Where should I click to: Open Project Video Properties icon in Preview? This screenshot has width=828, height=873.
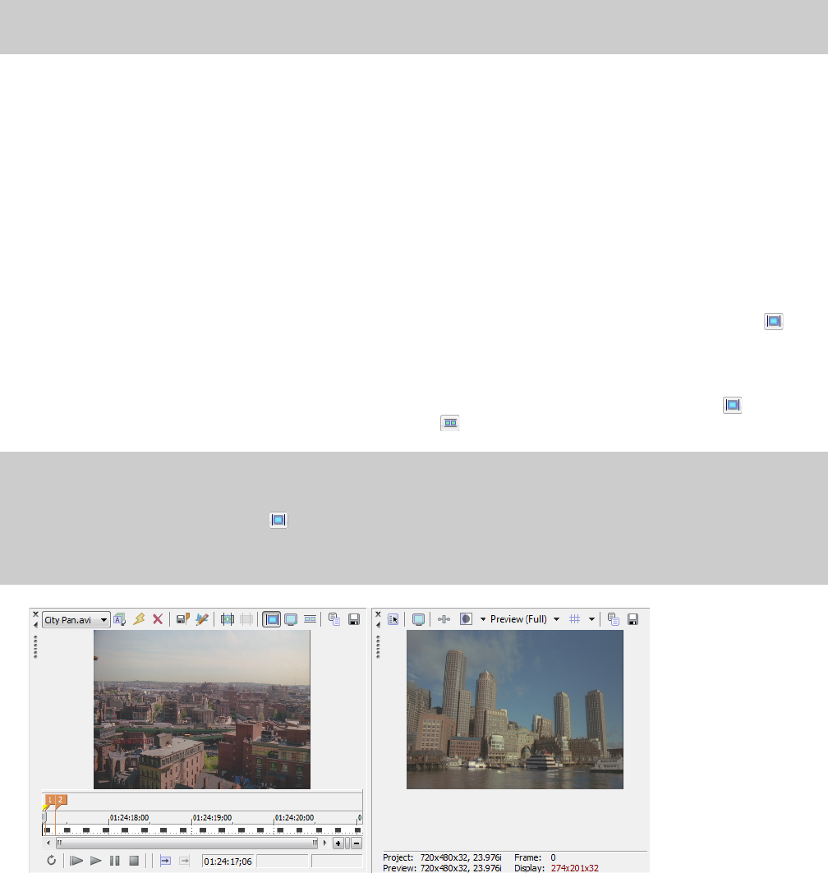click(393, 619)
